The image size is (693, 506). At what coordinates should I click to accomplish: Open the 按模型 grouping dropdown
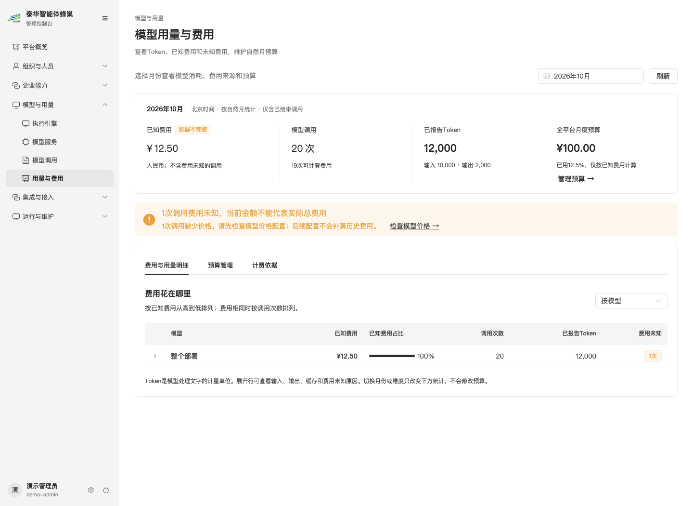[631, 301]
